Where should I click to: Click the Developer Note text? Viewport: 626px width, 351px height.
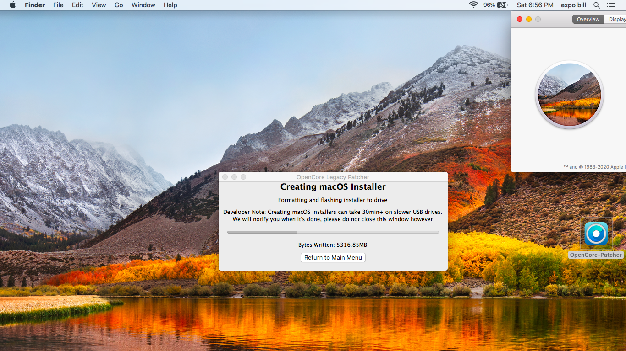[x=333, y=215]
